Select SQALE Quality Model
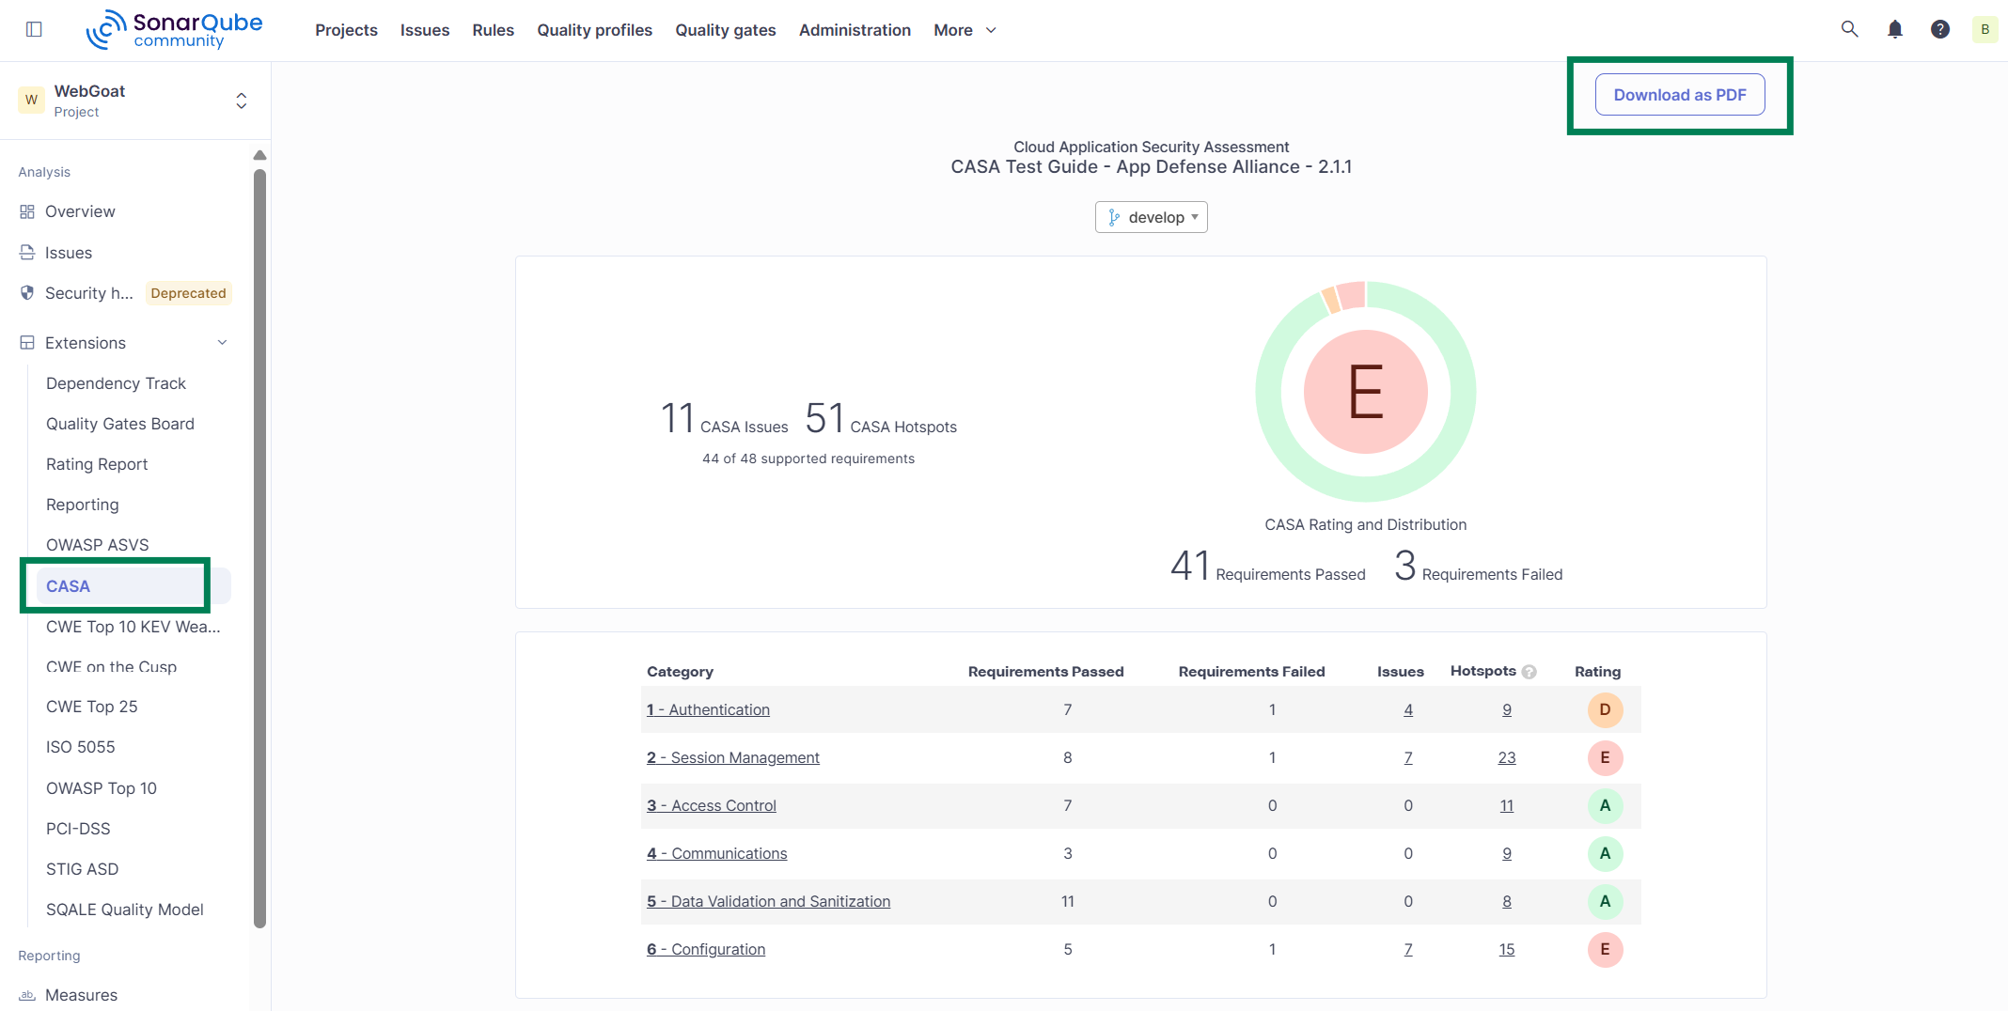This screenshot has width=2008, height=1011. point(125,910)
